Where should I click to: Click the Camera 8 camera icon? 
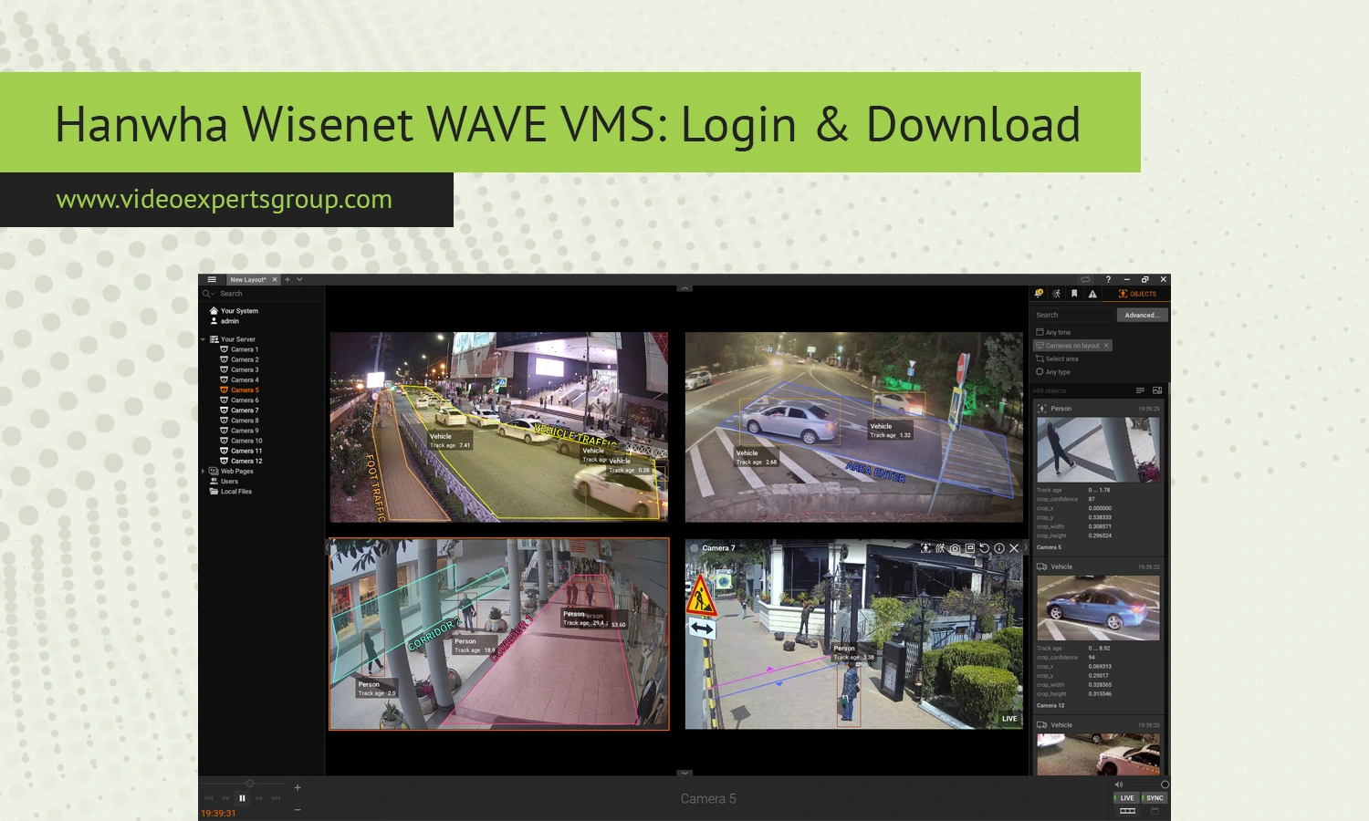click(224, 421)
